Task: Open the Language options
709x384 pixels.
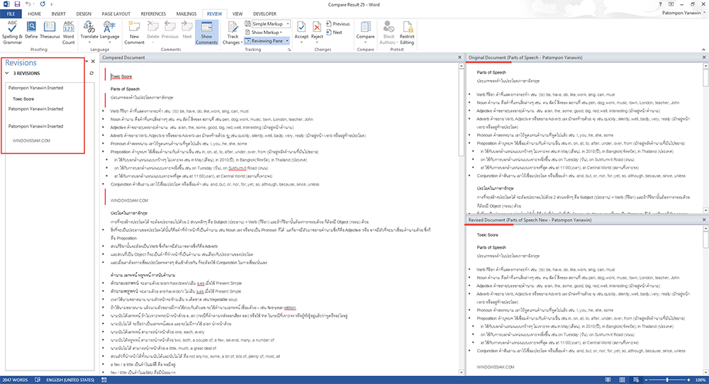Action: [x=109, y=30]
